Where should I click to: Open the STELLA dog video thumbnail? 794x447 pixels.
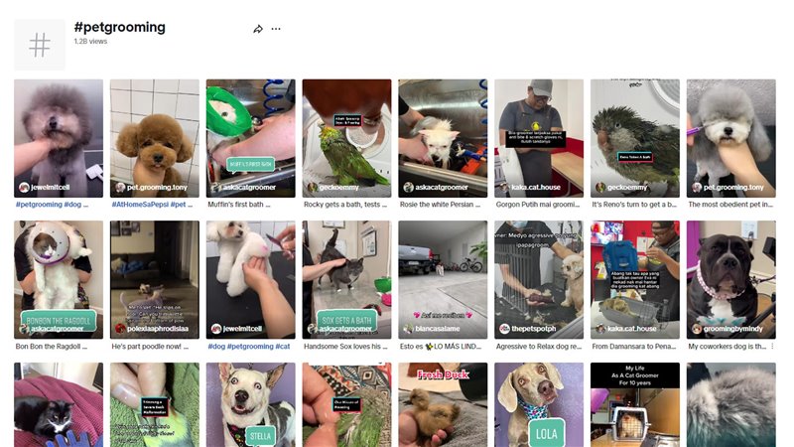point(251,404)
